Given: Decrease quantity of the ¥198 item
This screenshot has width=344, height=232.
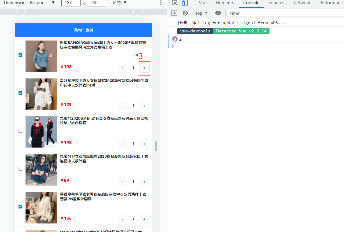Looking at the screenshot, I should pyautogui.click(x=122, y=144).
